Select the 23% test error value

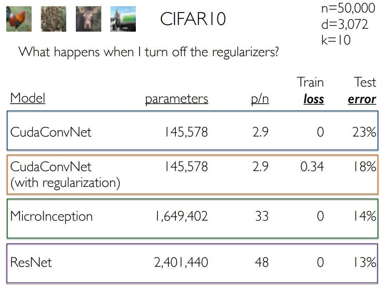pos(364,132)
